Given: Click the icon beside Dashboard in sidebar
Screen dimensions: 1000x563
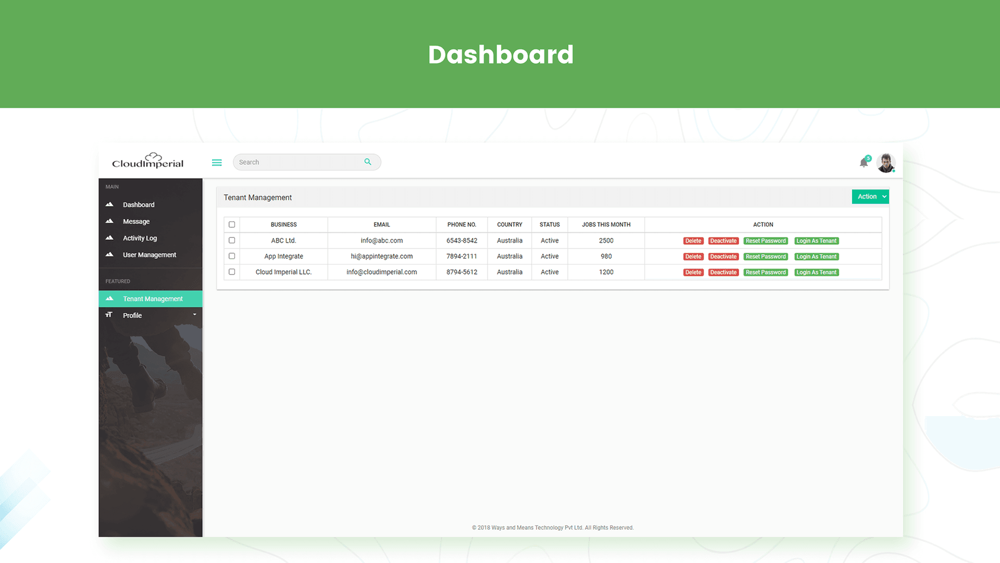Looking at the screenshot, I should [109, 204].
